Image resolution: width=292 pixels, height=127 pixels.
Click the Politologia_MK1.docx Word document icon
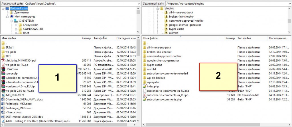[x=3, y=104]
